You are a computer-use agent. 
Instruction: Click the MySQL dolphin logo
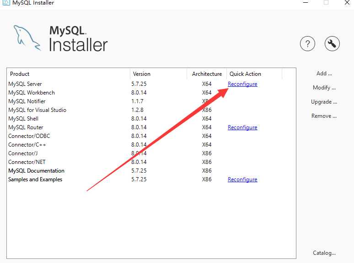click(27, 38)
